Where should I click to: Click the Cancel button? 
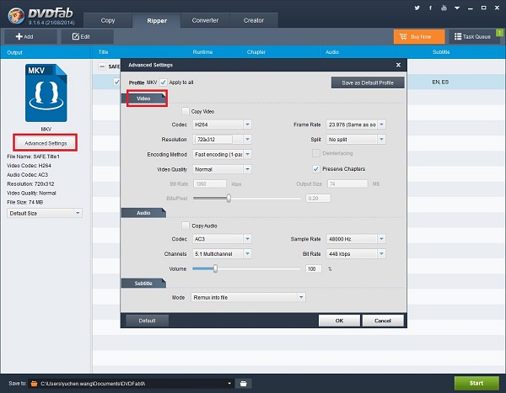click(x=383, y=321)
